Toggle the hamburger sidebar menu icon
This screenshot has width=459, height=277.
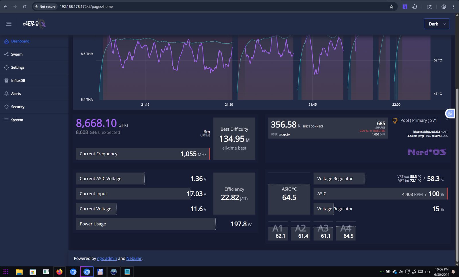pyautogui.click(x=9, y=24)
